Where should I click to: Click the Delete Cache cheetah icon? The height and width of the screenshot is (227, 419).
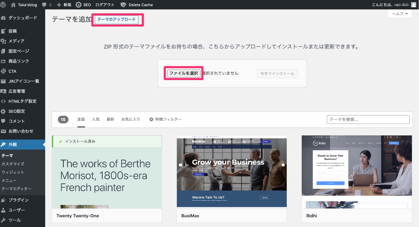pos(123,5)
